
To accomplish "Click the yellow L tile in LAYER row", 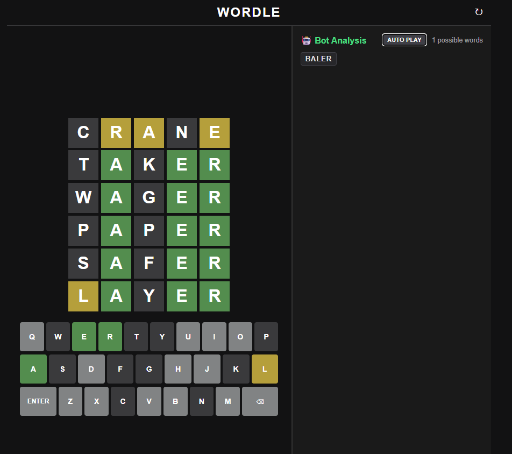I will pyautogui.click(x=83, y=296).
